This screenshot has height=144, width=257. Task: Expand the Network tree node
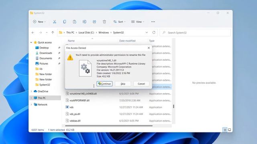click(31, 104)
